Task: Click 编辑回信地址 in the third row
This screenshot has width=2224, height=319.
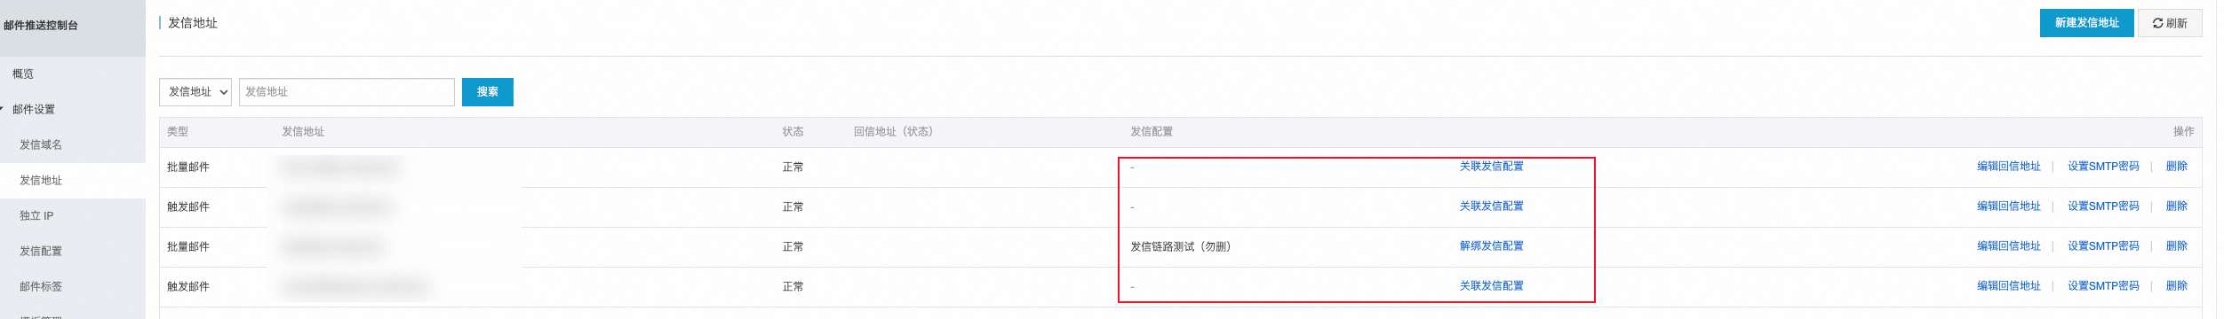Action: coord(2008,246)
